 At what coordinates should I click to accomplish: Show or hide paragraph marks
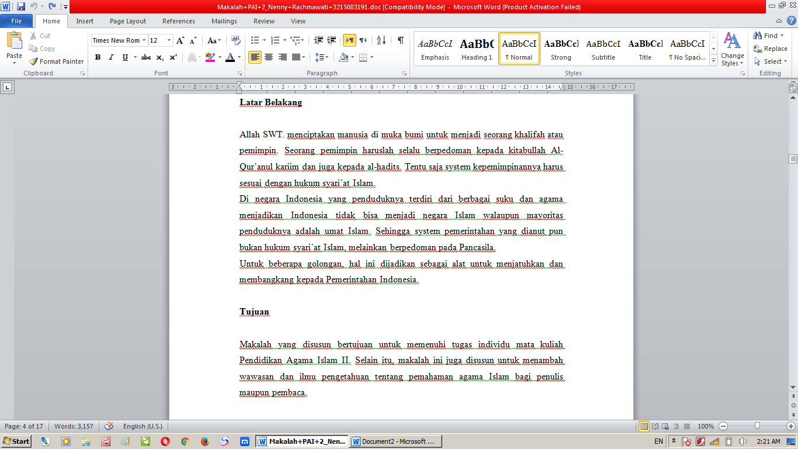pos(400,40)
